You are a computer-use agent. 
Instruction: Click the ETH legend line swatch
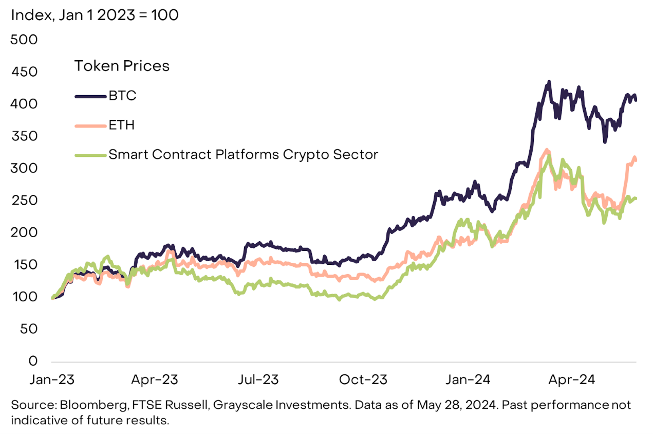point(90,125)
